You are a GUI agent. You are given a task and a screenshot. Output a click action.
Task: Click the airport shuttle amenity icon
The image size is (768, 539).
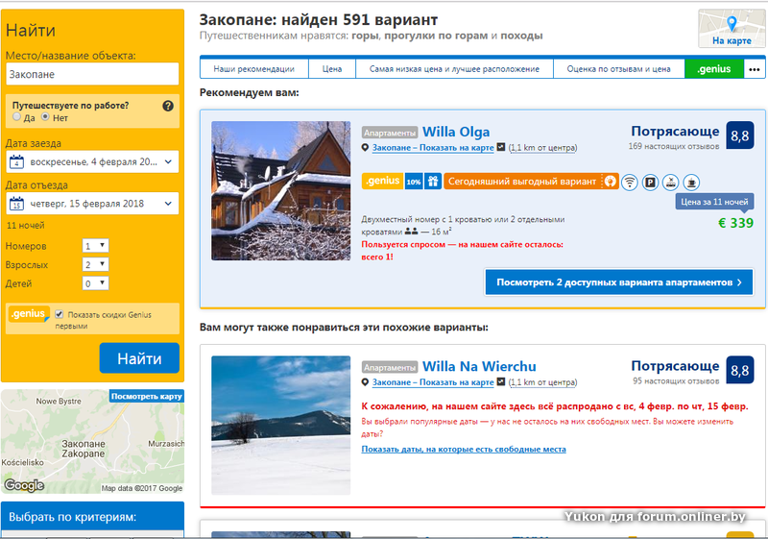670,183
